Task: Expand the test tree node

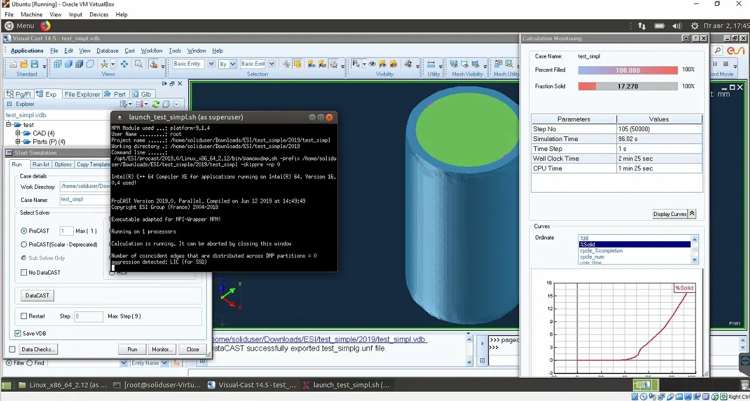Action: pos(9,125)
